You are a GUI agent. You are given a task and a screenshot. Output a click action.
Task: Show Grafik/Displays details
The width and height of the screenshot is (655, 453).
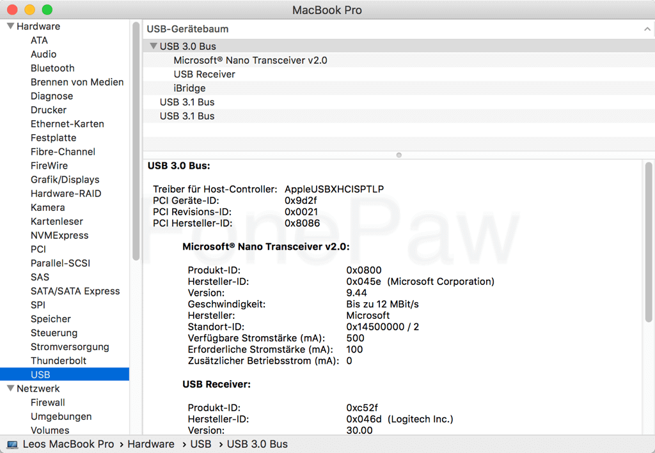coord(65,180)
